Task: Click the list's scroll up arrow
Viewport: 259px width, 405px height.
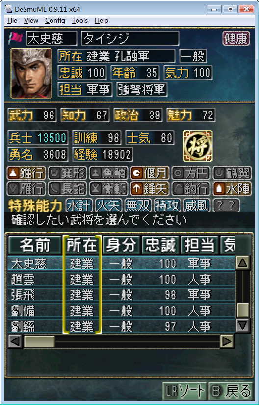Action: click(243, 263)
